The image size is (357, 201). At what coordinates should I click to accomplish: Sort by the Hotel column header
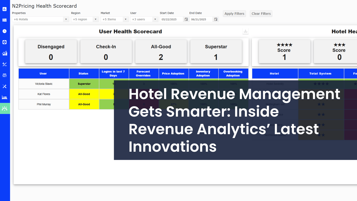[275, 74]
